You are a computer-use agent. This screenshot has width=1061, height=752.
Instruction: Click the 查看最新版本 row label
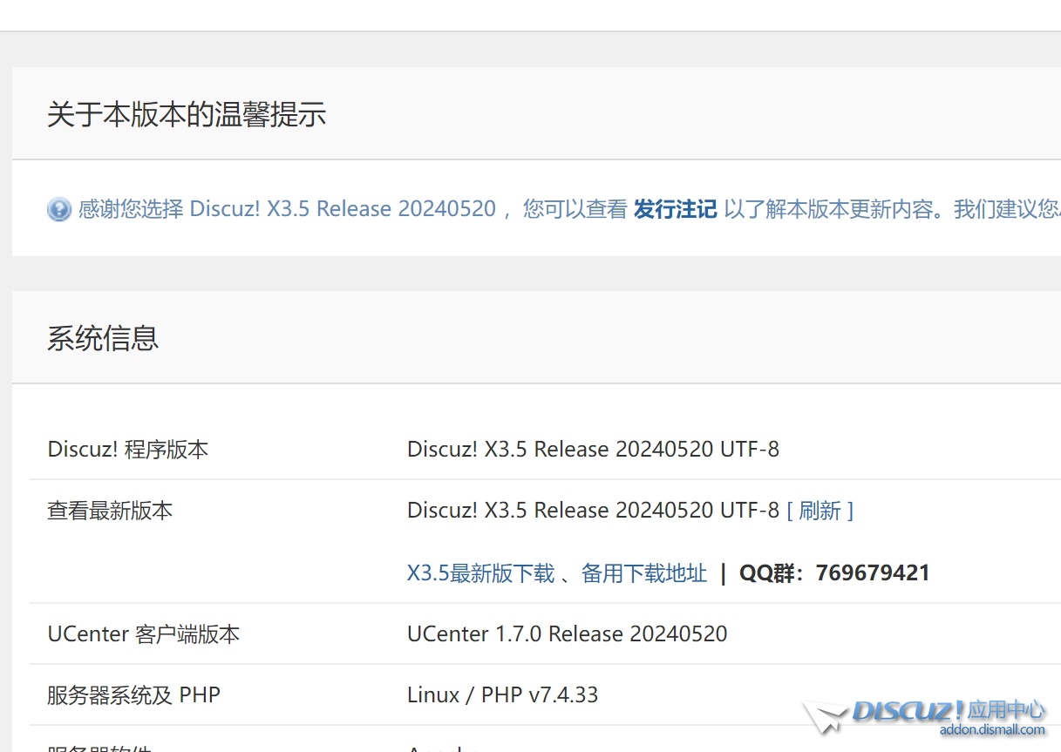click(x=110, y=511)
